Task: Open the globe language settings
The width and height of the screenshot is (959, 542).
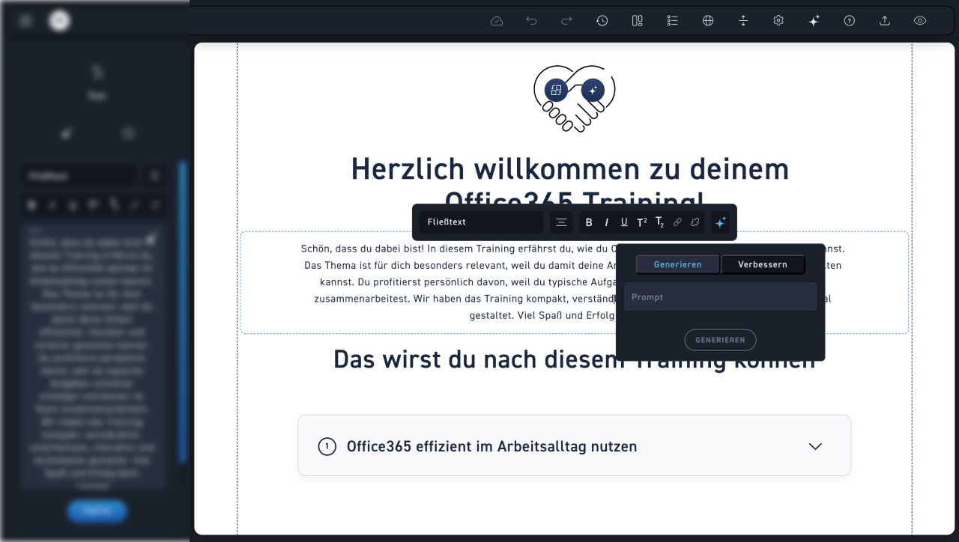Action: (707, 21)
